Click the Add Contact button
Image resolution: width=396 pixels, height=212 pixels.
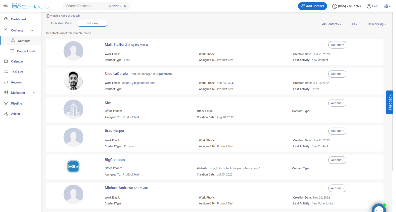click(313, 6)
